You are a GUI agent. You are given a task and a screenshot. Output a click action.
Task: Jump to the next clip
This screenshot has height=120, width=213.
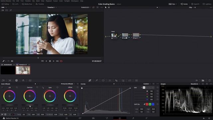point(57,61)
